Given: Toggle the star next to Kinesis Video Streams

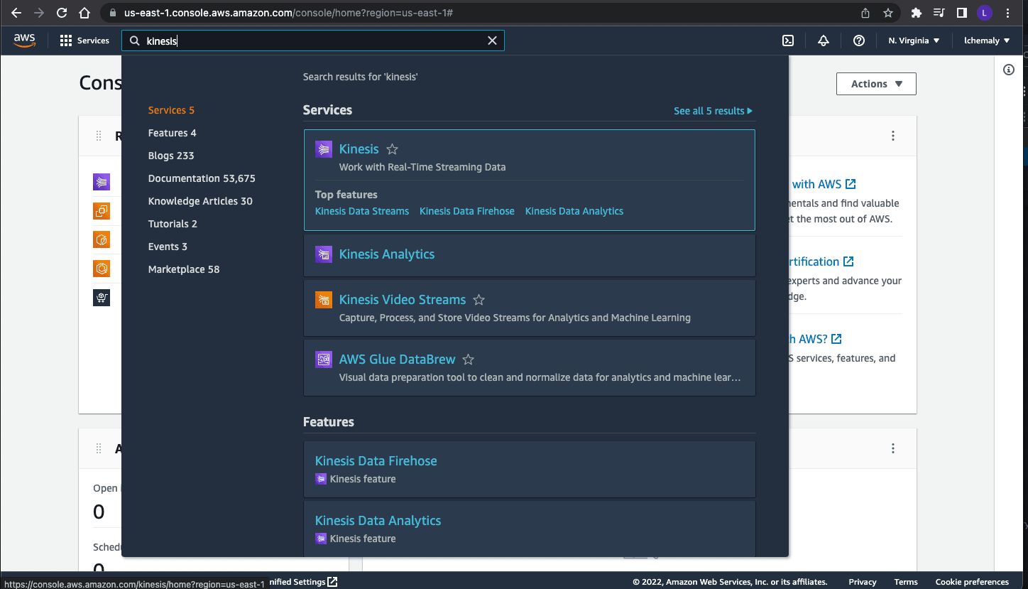Looking at the screenshot, I should click(479, 300).
